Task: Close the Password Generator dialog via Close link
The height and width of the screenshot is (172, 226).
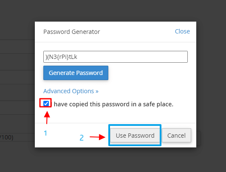Action: pyautogui.click(x=182, y=31)
